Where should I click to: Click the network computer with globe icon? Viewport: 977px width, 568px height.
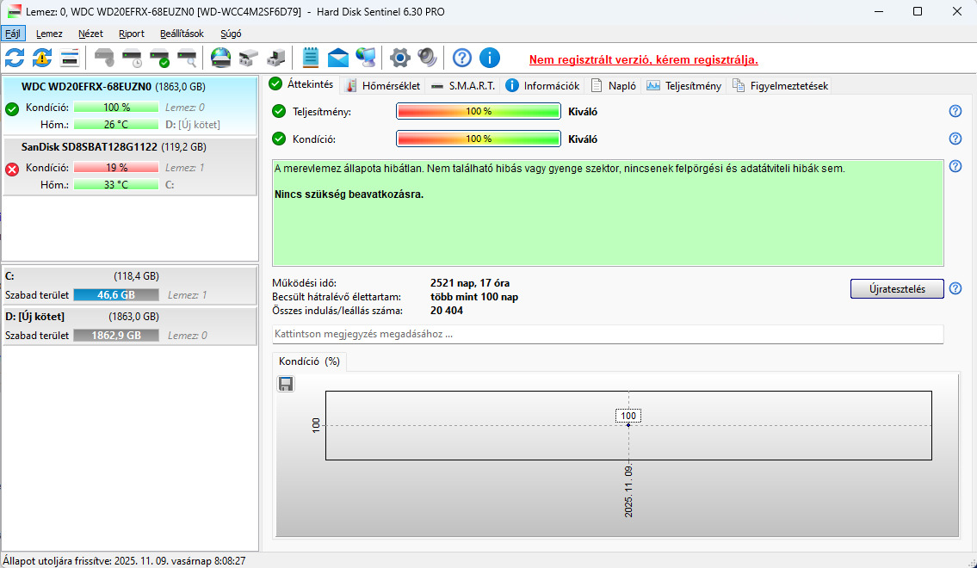click(366, 58)
